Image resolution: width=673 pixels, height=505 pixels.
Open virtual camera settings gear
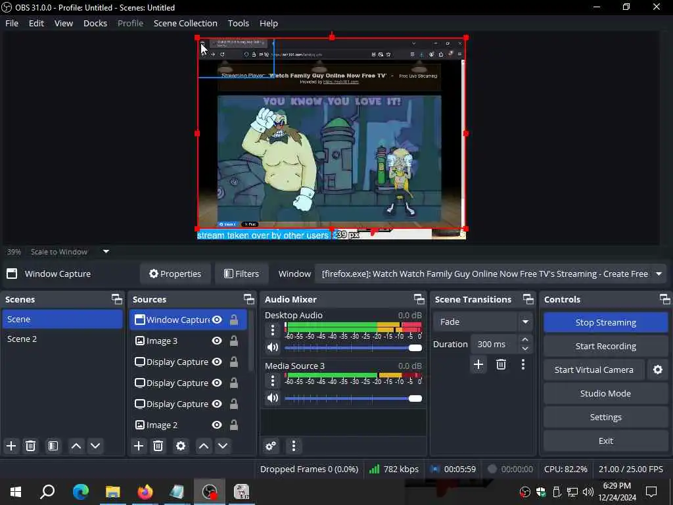pyautogui.click(x=657, y=370)
